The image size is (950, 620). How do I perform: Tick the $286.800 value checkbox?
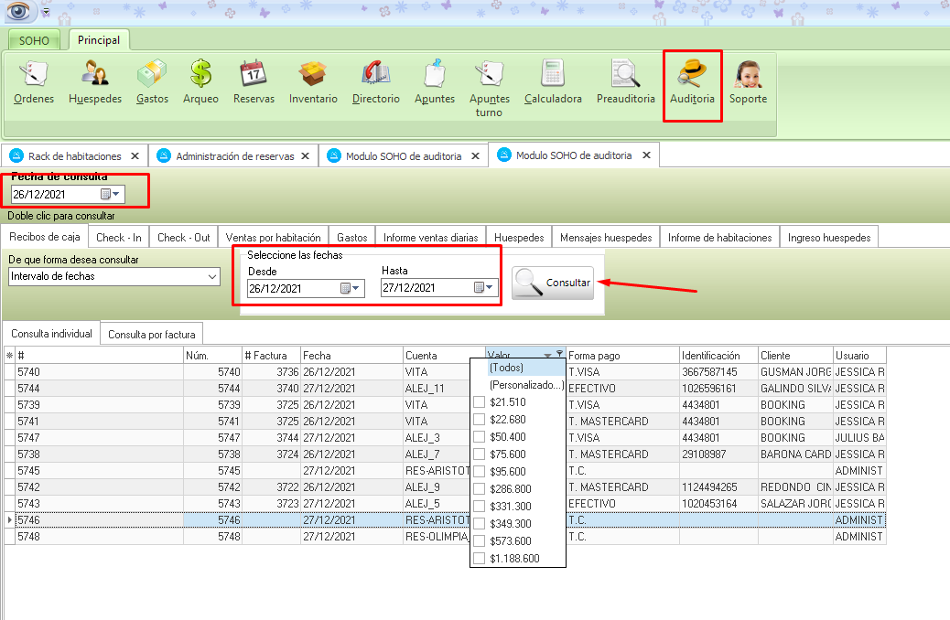point(479,489)
